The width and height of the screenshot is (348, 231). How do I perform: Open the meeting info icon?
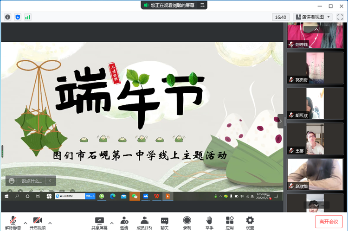pos(7,17)
